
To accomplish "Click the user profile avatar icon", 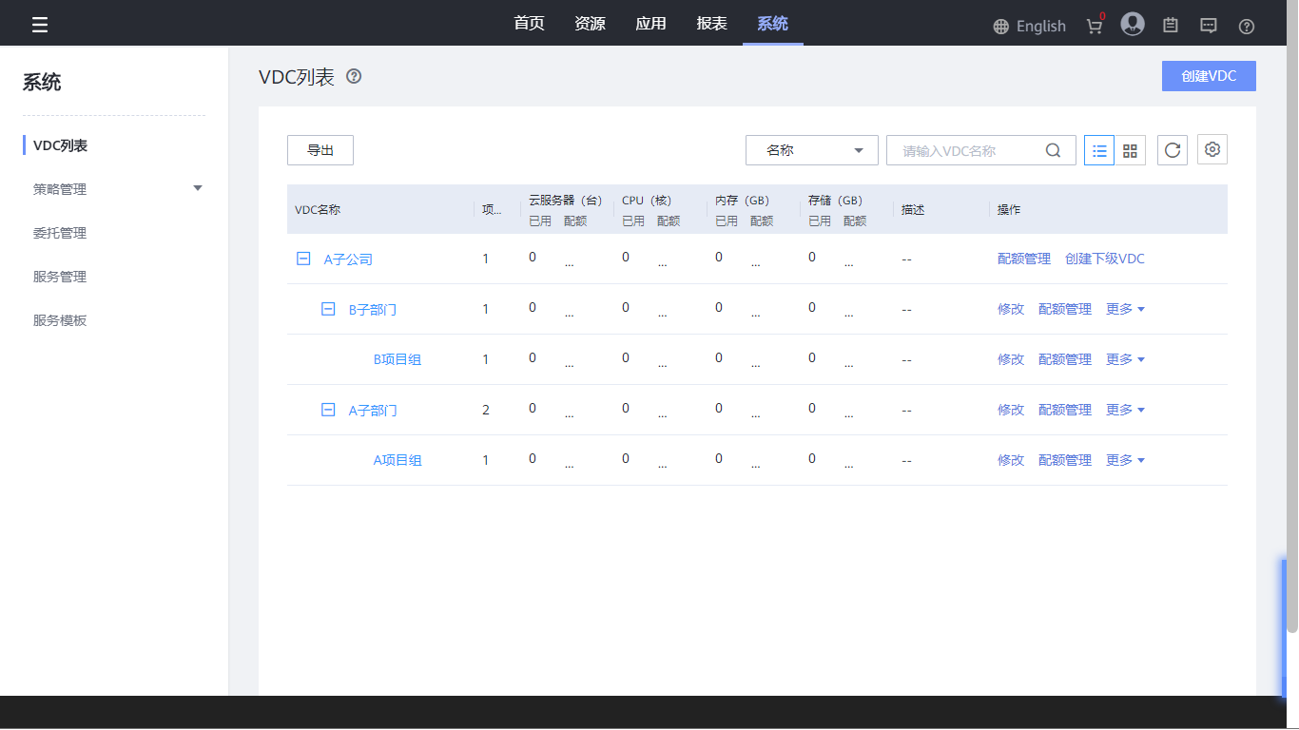I will (1132, 25).
